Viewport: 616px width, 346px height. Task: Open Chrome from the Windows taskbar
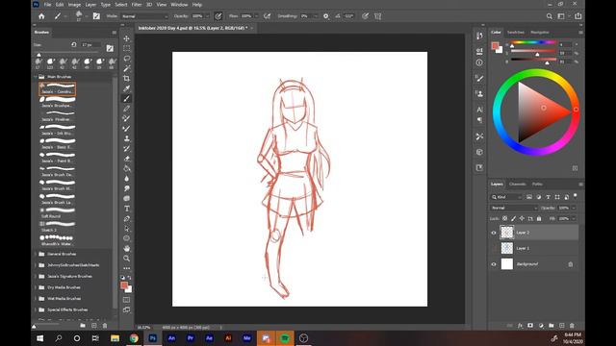tap(134, 338)
